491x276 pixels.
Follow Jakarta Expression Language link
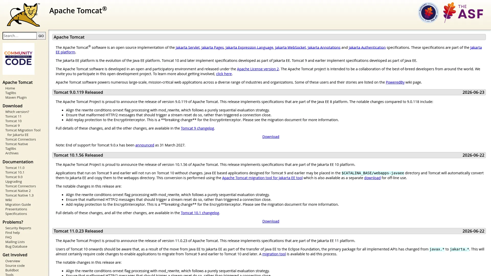[249, 48]
